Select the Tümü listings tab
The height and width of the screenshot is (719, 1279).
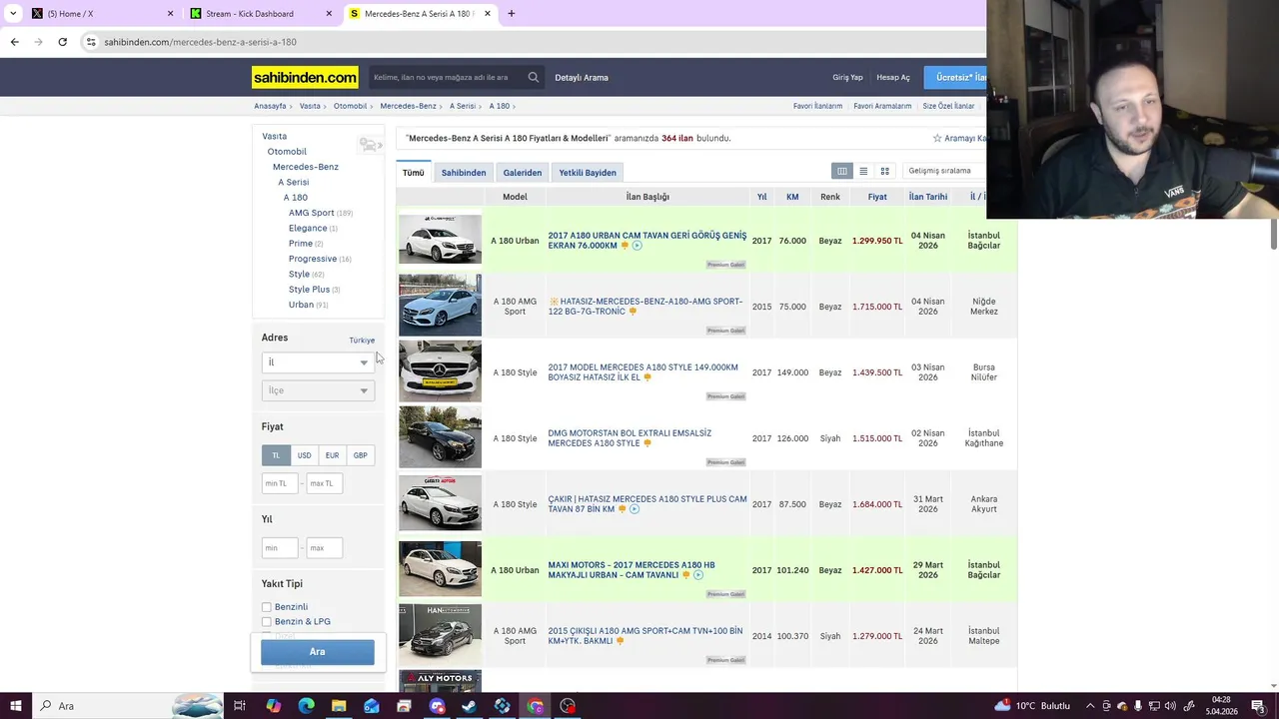414,173
